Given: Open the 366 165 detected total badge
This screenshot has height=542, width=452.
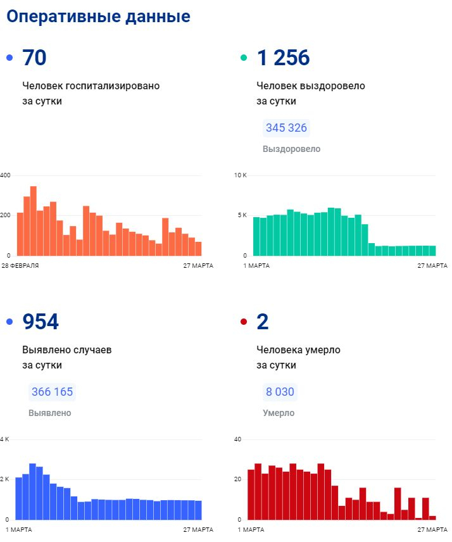Looking at the screenshot, I should click(x=52, y=392).
